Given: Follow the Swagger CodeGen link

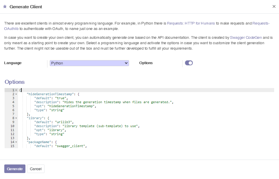Looking at the screenshot, I should coord(246,37).
